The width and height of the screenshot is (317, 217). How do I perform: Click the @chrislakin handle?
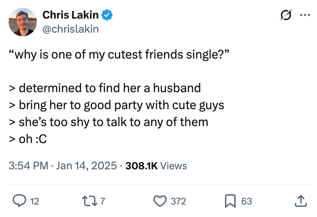click(x=70, y=29)
